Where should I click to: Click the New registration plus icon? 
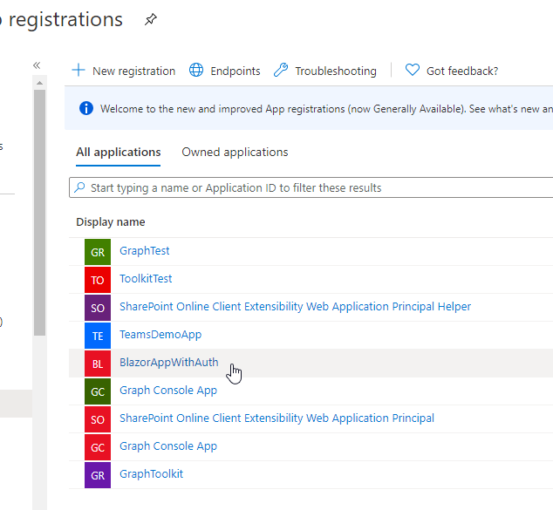tap(79, 71)
